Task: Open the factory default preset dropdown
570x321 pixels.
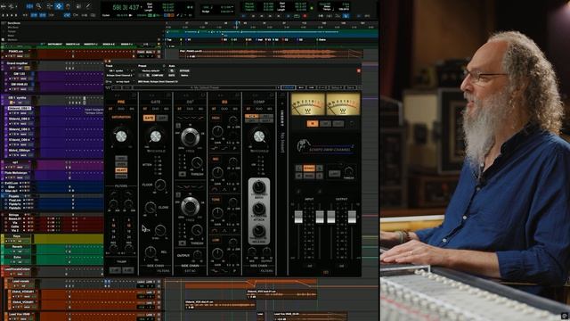Action: (x=151, y=71)
